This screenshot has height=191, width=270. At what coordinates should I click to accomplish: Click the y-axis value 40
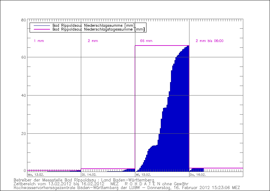pos(24,95)
